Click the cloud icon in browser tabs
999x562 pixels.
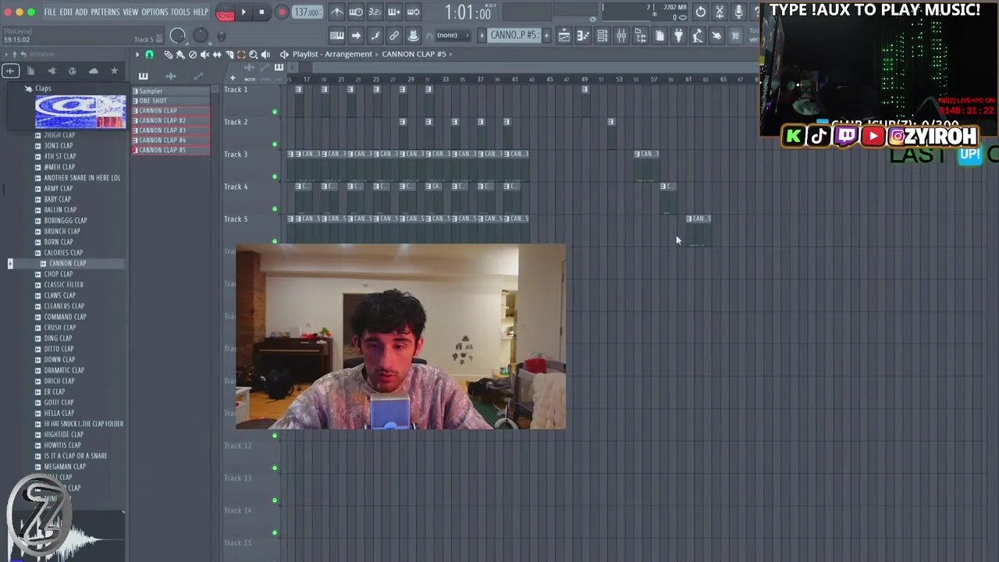(x=94, y=71)
